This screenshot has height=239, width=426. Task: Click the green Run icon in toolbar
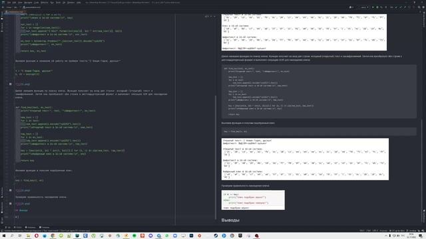373,7
